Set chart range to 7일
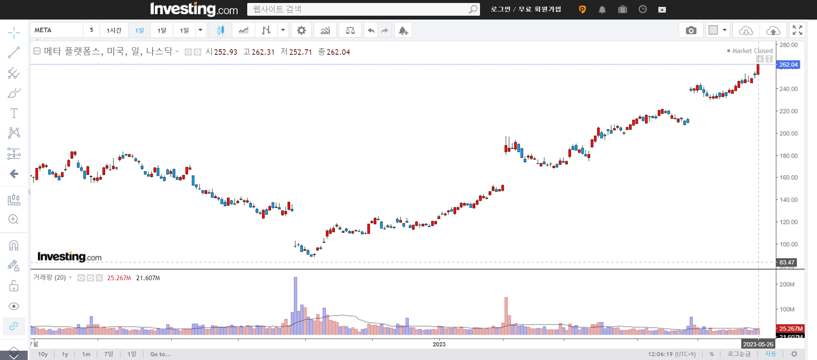The height and width of the screenshot is (360, 817). [x=109, y=354]
